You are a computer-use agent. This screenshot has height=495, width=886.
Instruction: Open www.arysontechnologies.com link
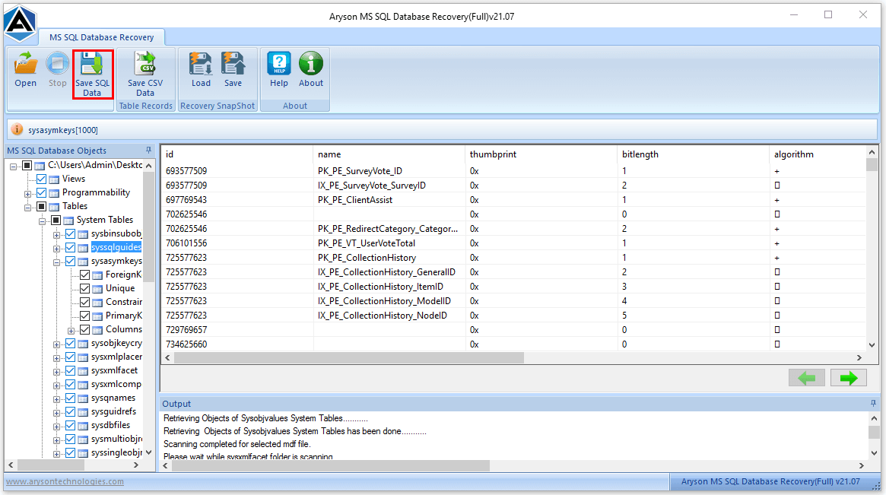(x=65, y=481)
